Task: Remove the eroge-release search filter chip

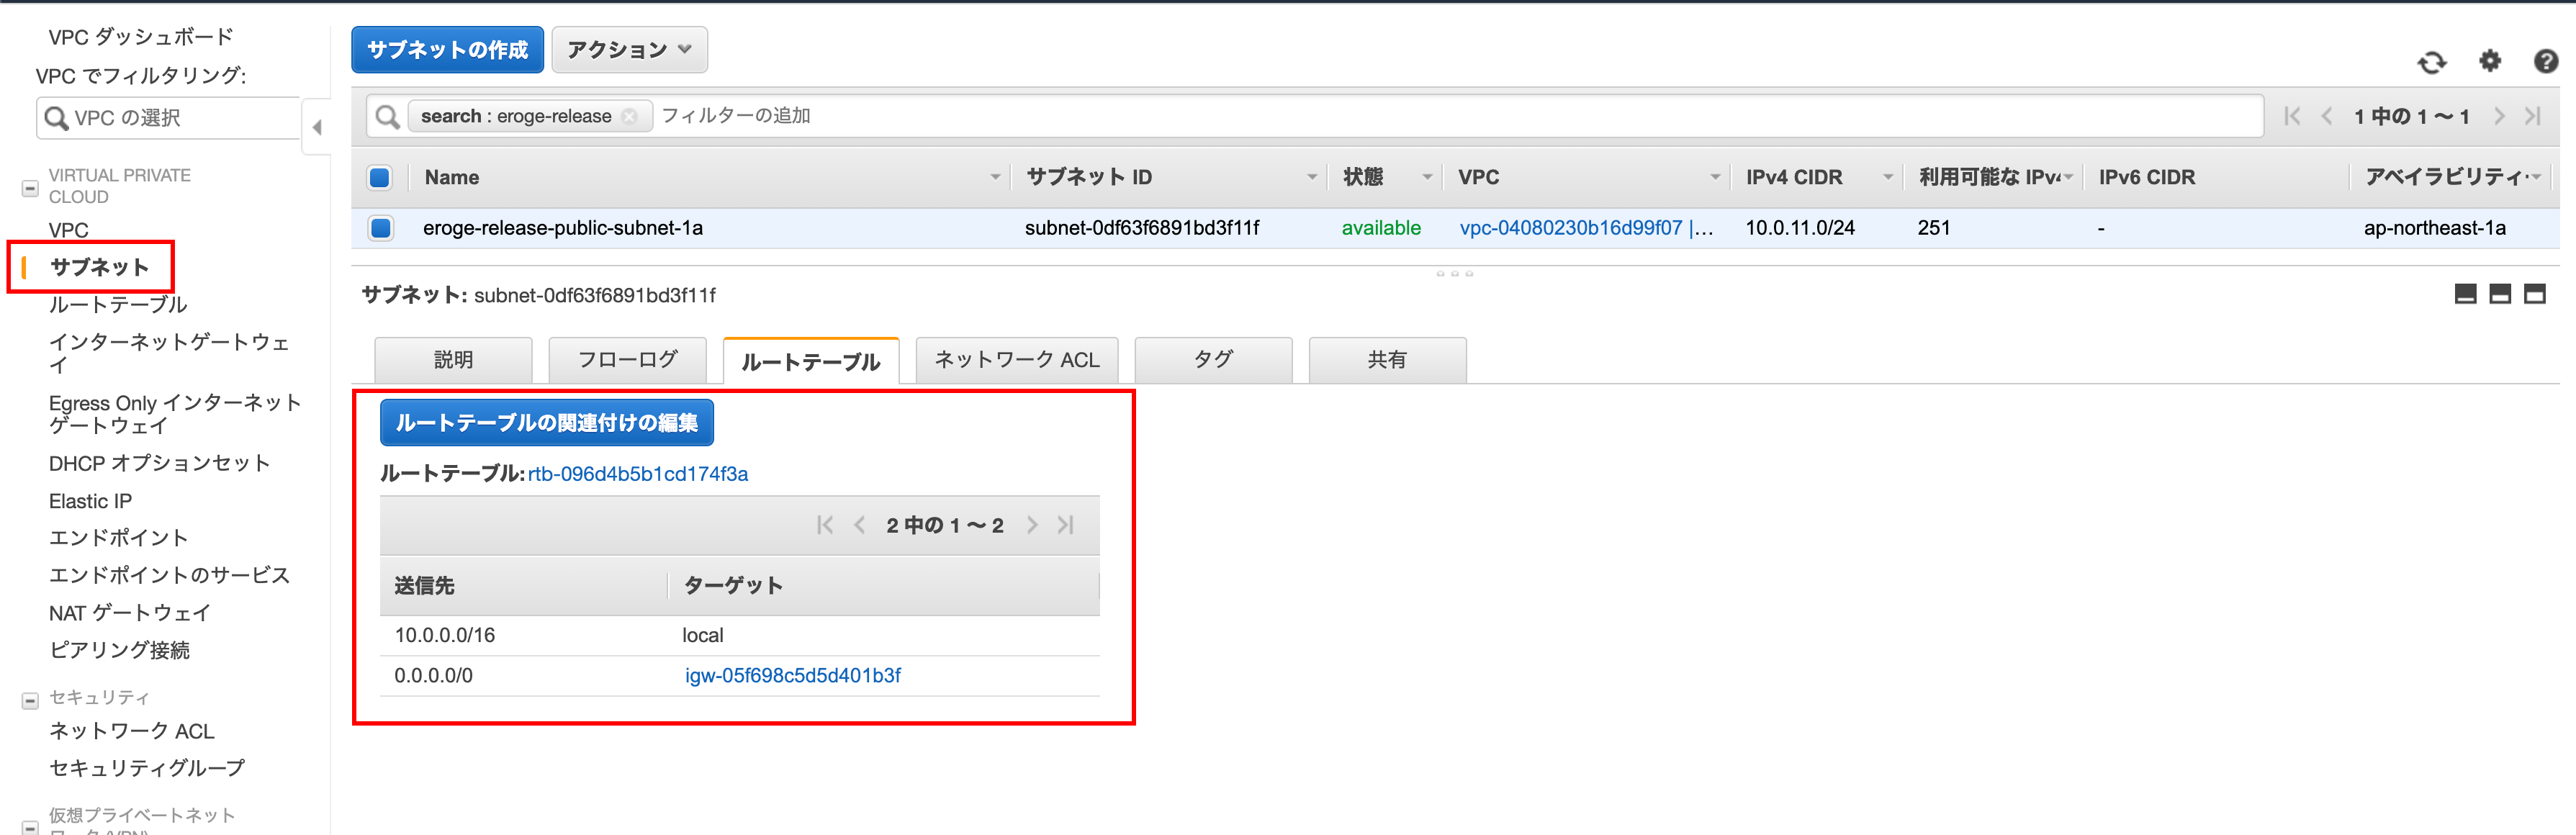Action: coord(629,117)
